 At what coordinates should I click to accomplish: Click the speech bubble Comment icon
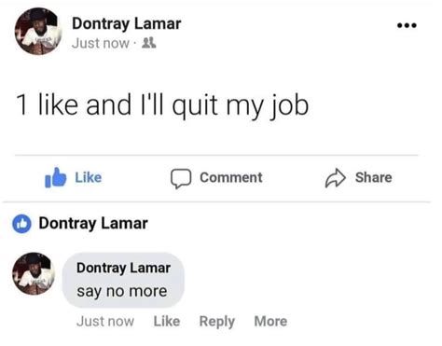[181, 179]
